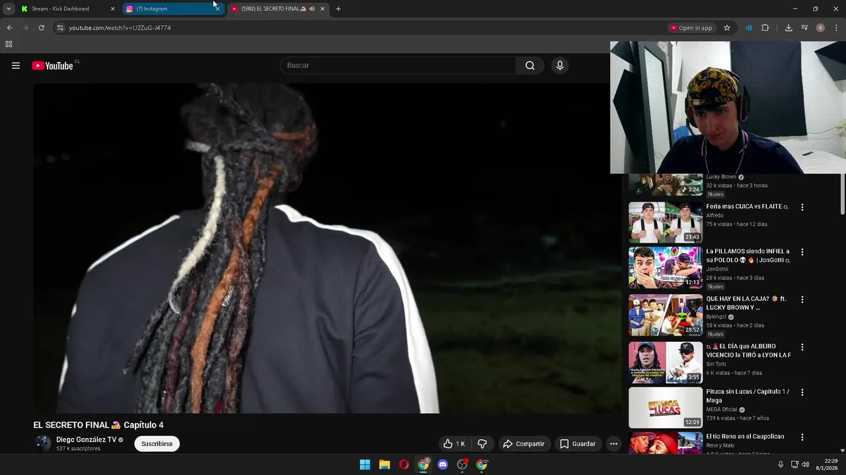Viewport: 846px width, 475px height.
Task: Go back in browser history
Action: point(9,28)
